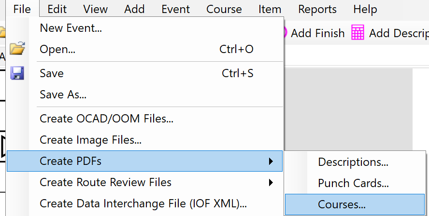This screenshot has width=429, height=216.
Task: Select Create OCAD/OOM Files option
Action: (x=106, y=119)
